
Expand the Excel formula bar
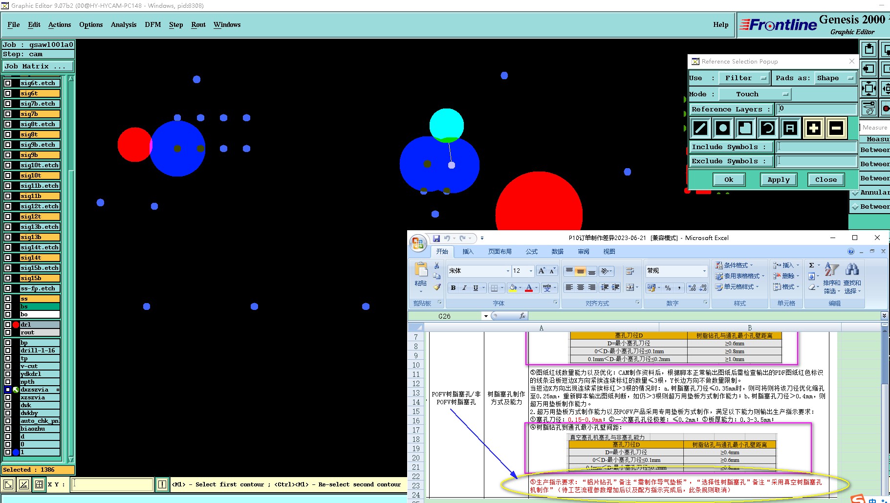(884, 316)
